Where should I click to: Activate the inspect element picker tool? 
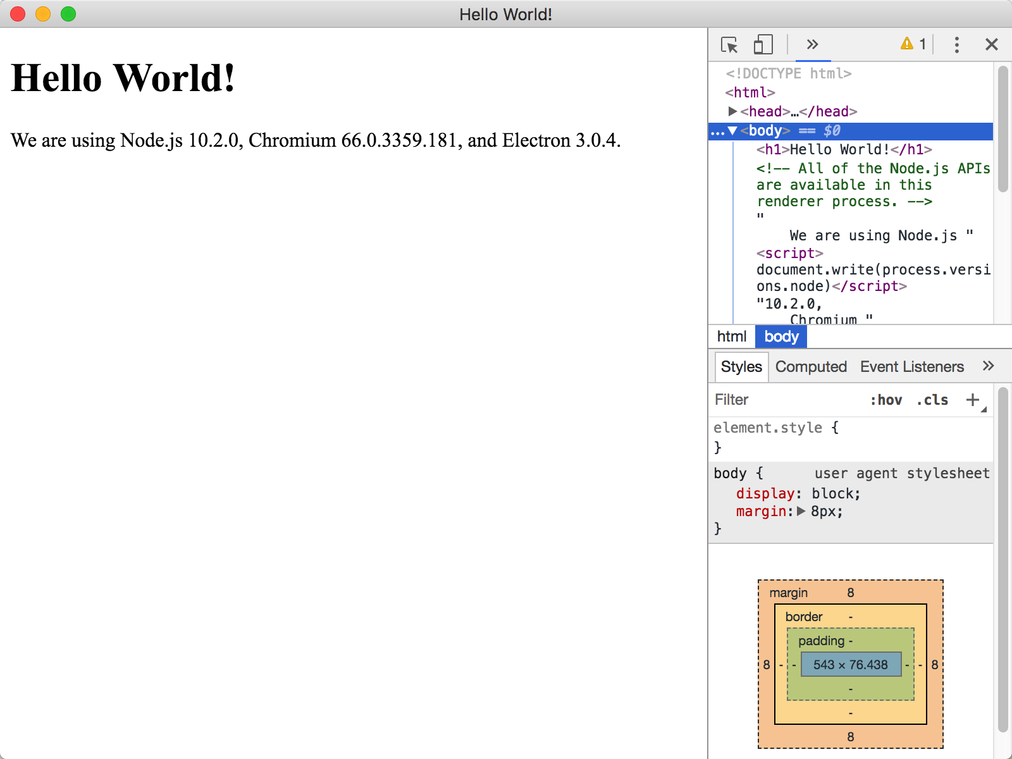pos(729,45)
